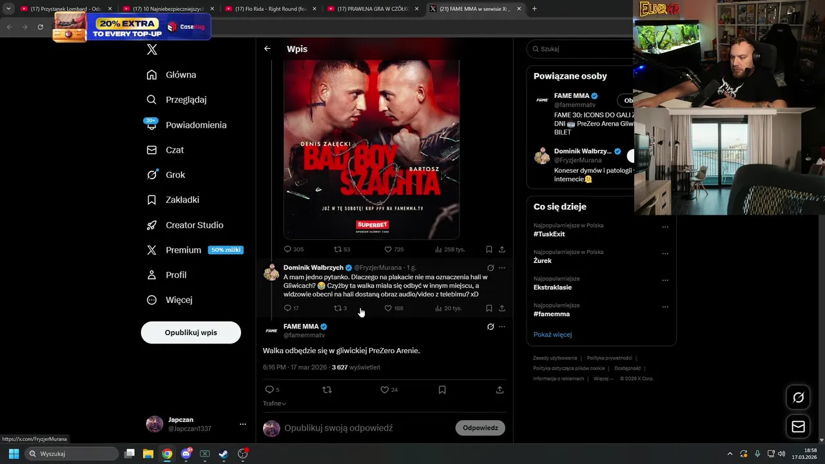This screenshot has height=464, width=825.
Task: Open the #famemma trending topic
Action: tap(552, 314)
